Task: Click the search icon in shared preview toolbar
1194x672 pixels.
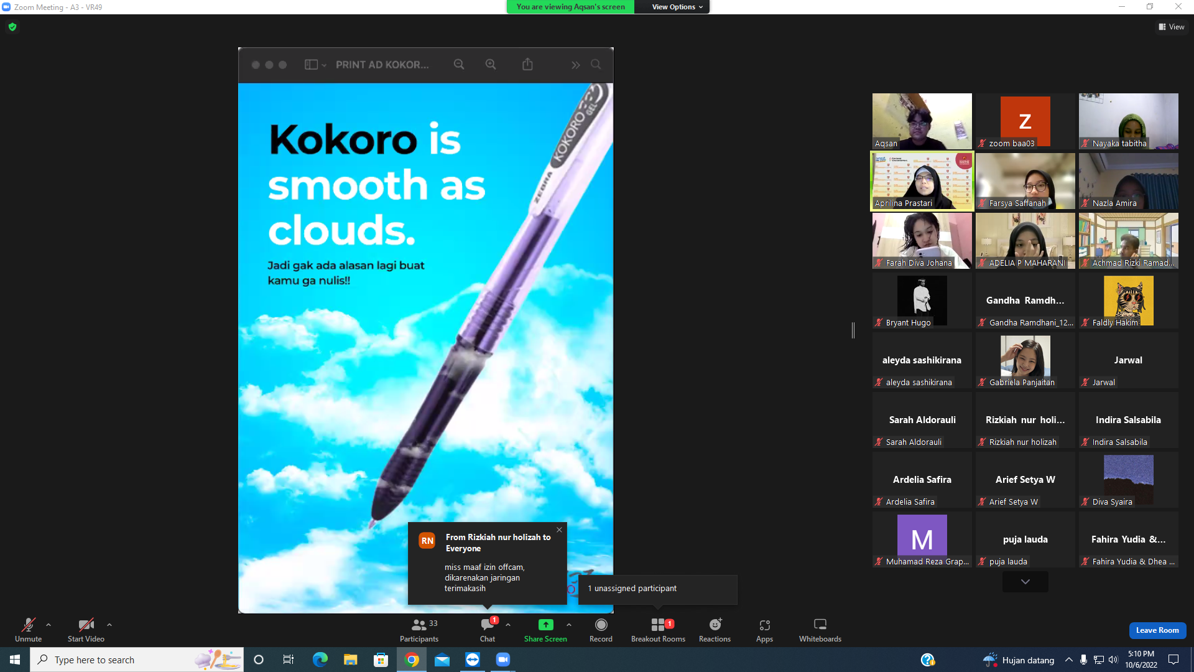Action: click(x=596, y=65)
